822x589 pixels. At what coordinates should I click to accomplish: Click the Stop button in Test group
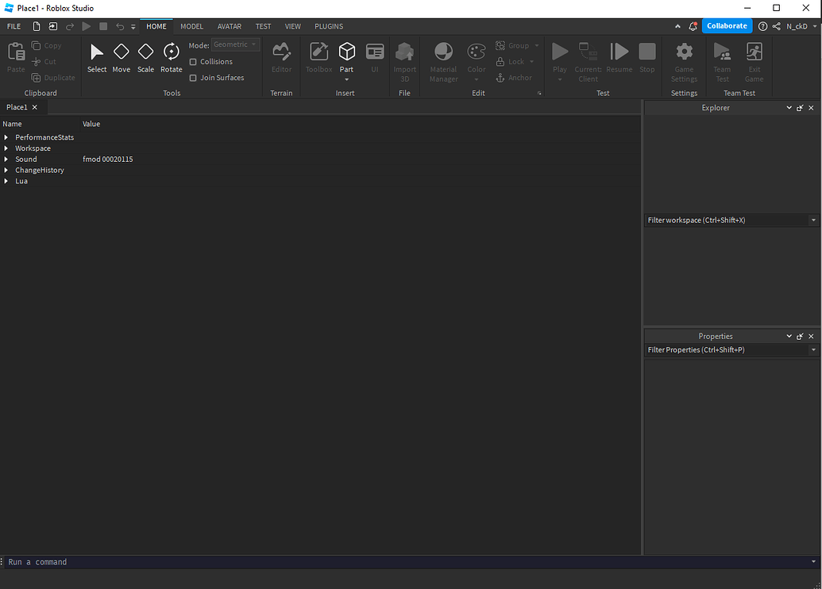tap(647, 58)
